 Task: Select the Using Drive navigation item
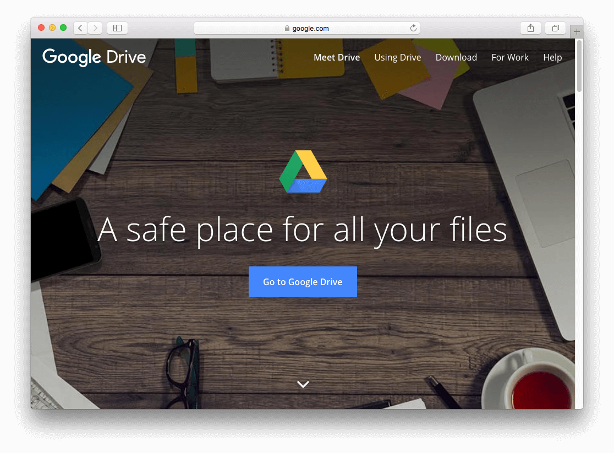[397, 57]
